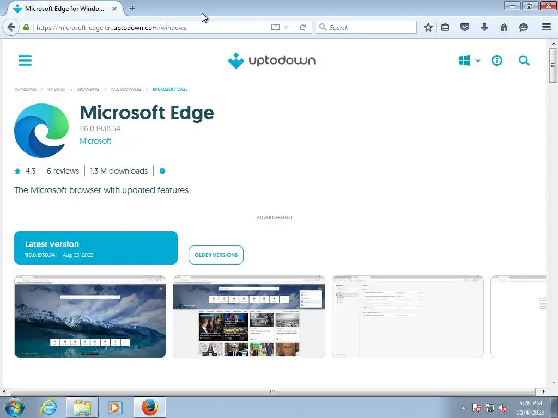Image resolution: width=558 pixels, height=418 pixels.
Task: Expand the platform dropdown chevron
Action: [x=478, y=60]
